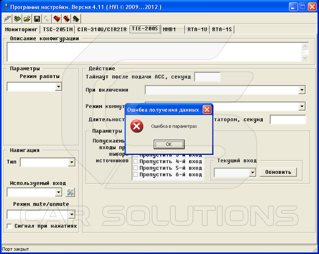Viewport: 319px width, 254px height.
Task: Save configuration using floppy disk icon
Action: click(x=37, y=19)
